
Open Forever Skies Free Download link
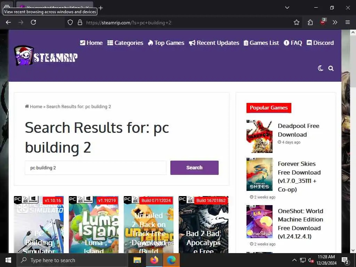click(x=299, y=176)
